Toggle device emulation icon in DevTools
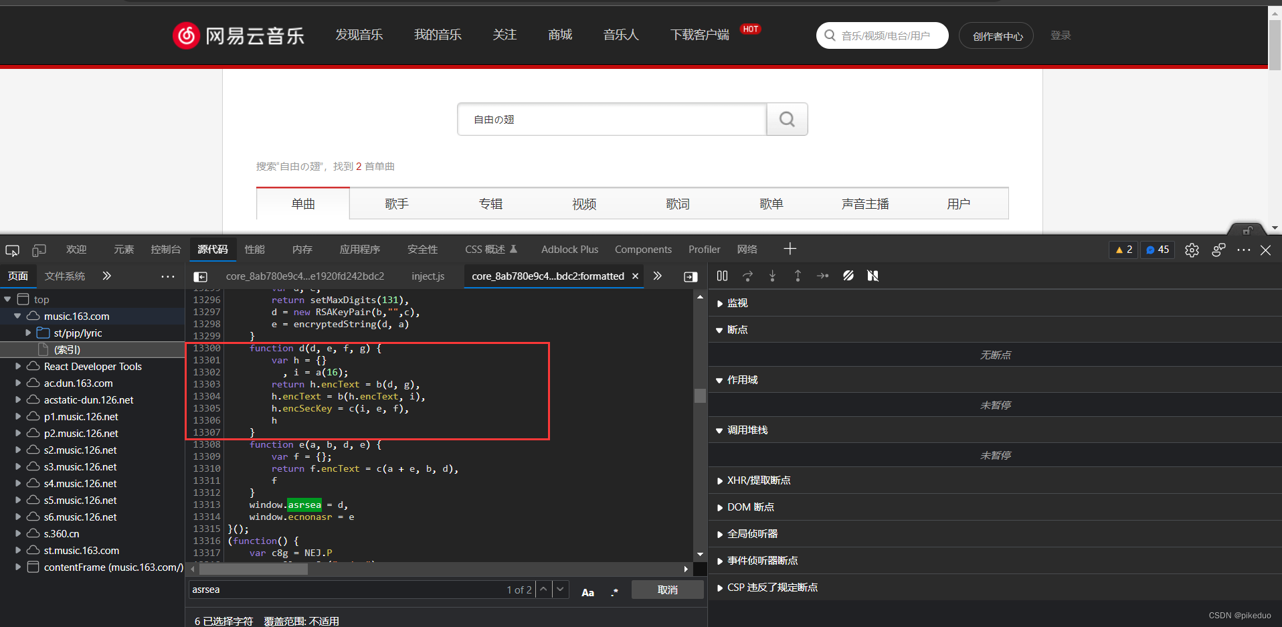1282x627 pixels. click(x=39, y=250)
